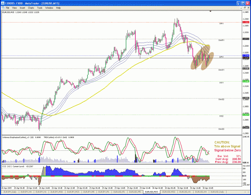This screenshot has width=251, height=195.
Task: Click the tab strip right arrow
Action: tap(248, 192)
